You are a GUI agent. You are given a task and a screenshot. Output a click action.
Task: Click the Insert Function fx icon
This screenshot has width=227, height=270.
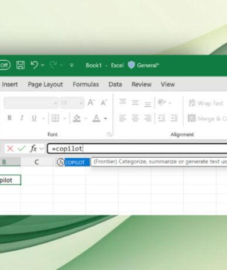click(x=33, y=148)
